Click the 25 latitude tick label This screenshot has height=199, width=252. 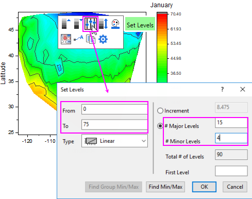pos(11,132)
